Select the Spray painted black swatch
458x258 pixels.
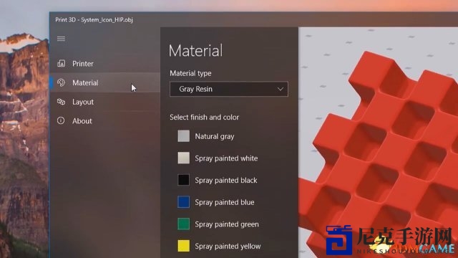pos(183,180)
